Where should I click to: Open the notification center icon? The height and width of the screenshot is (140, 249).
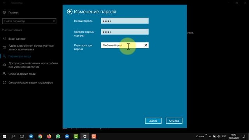tap(243, 136)
